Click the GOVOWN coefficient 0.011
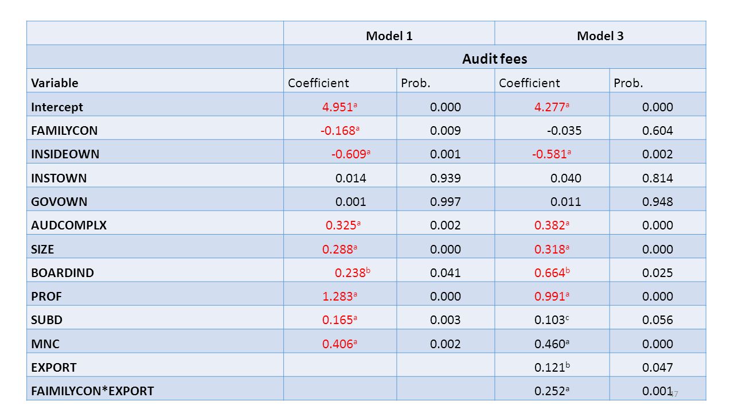The image size is (734, 413). [566, 202]
